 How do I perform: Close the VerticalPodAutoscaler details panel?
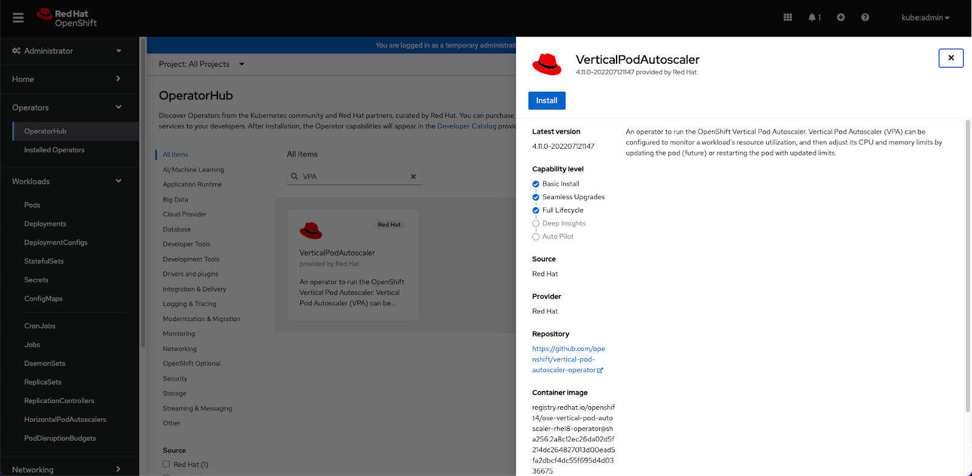[x=951, y=58]
